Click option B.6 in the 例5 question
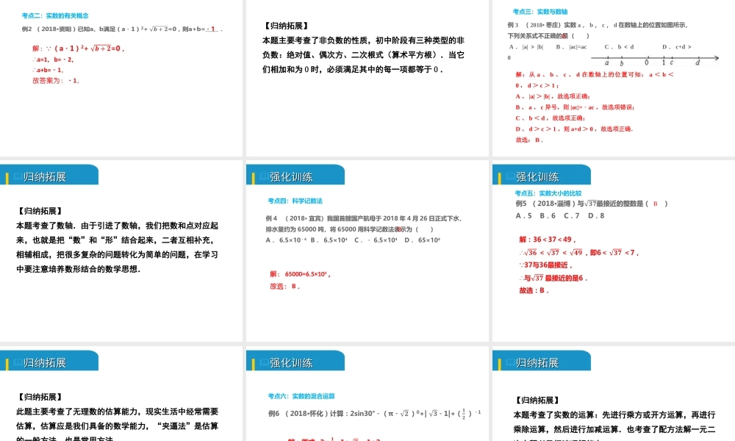 [x=548, y=215]
